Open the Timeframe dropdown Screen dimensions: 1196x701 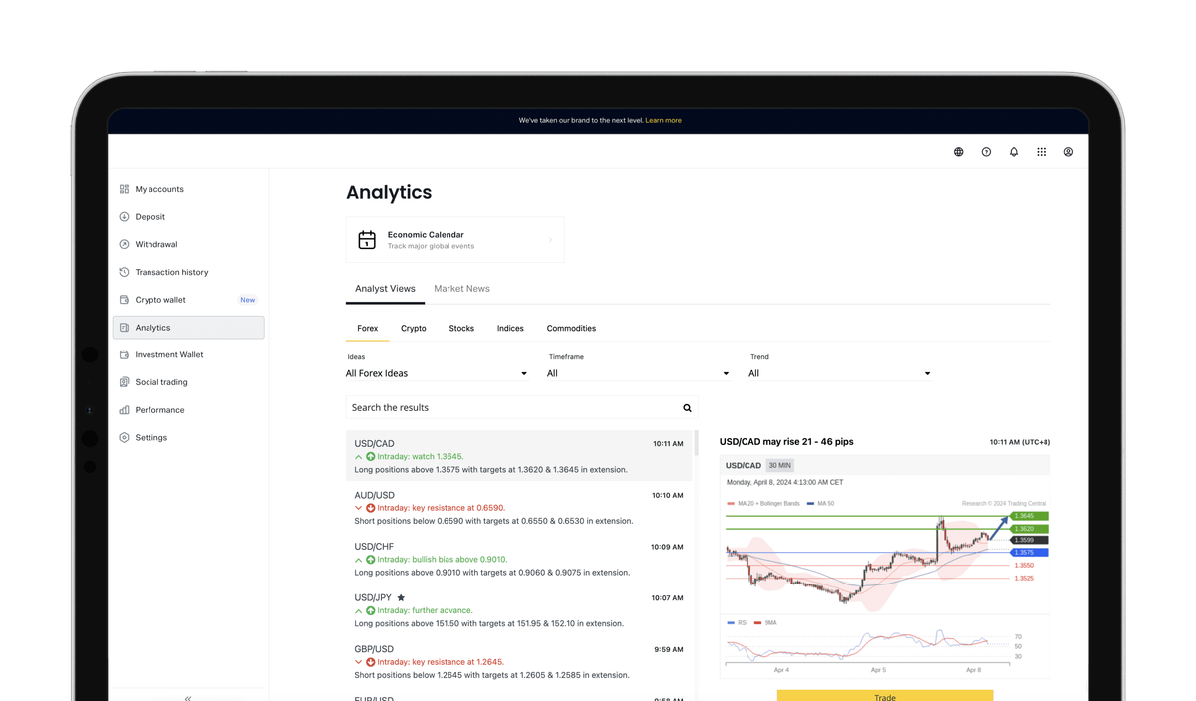638,373
